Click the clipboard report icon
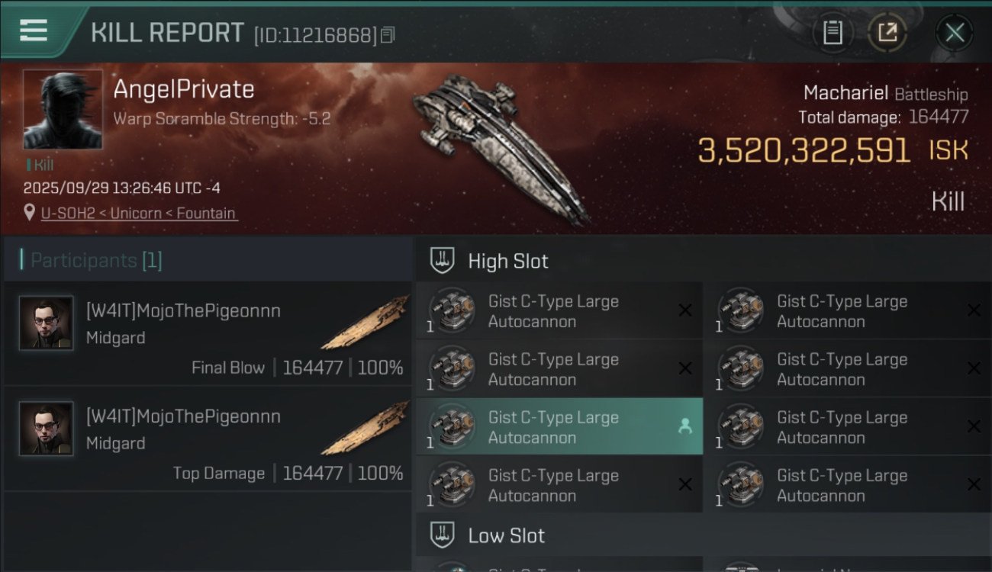Screen dimensions: 992x572 (833, 33)
